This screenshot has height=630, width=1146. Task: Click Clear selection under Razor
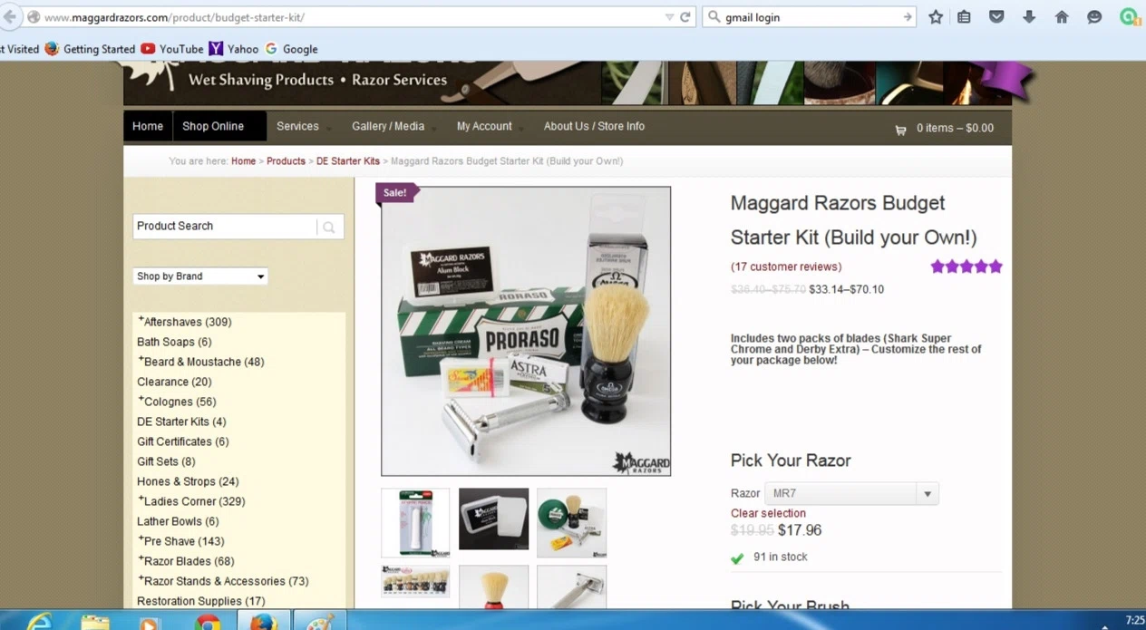768,513
